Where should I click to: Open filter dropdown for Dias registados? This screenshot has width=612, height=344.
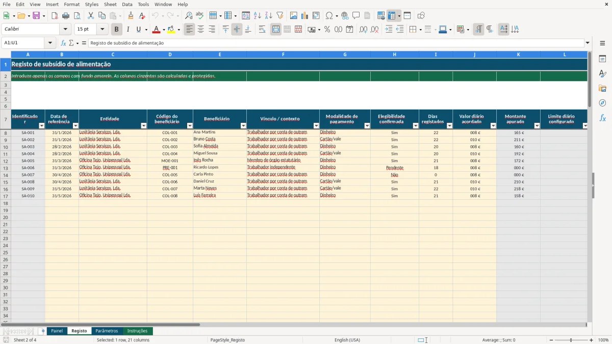(x=449, y=125)
